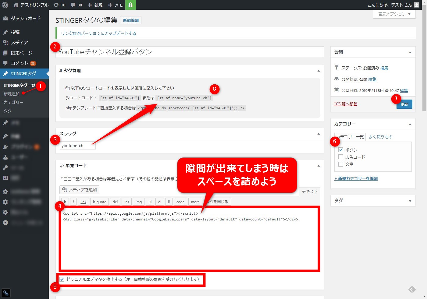Click the code brackets icon beside 単発コード
This screenshot has width=427, height=299.
tap(62, 166)
